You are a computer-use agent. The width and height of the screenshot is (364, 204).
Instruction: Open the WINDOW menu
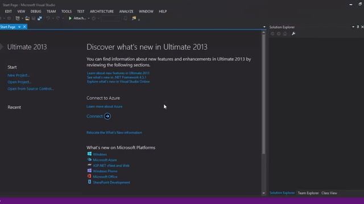click(x=146, y=11)
